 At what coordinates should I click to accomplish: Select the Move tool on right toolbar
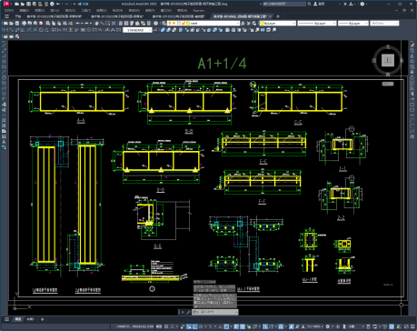click(x=412, y=72)
